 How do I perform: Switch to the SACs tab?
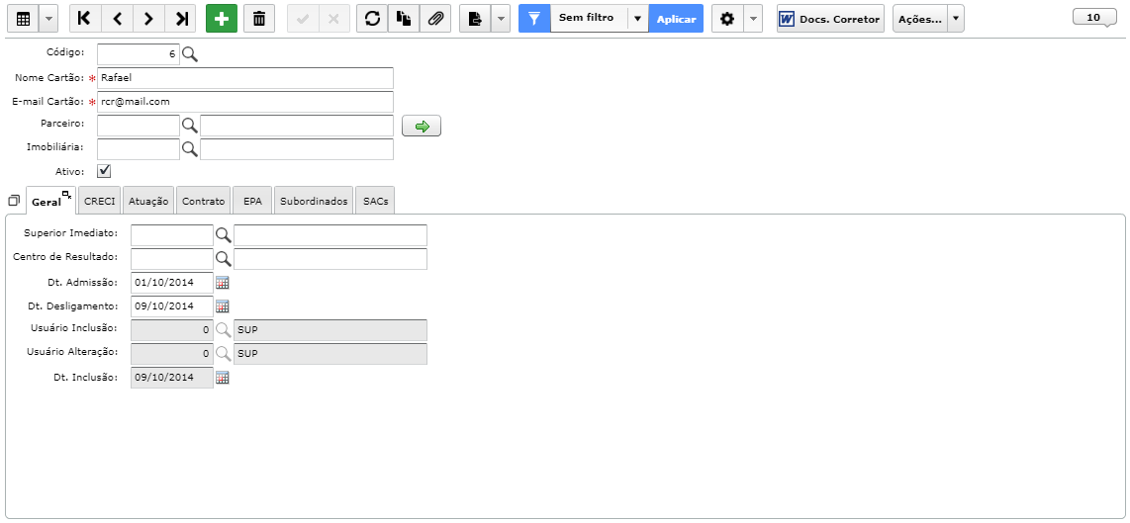click(x=375, y=202)
